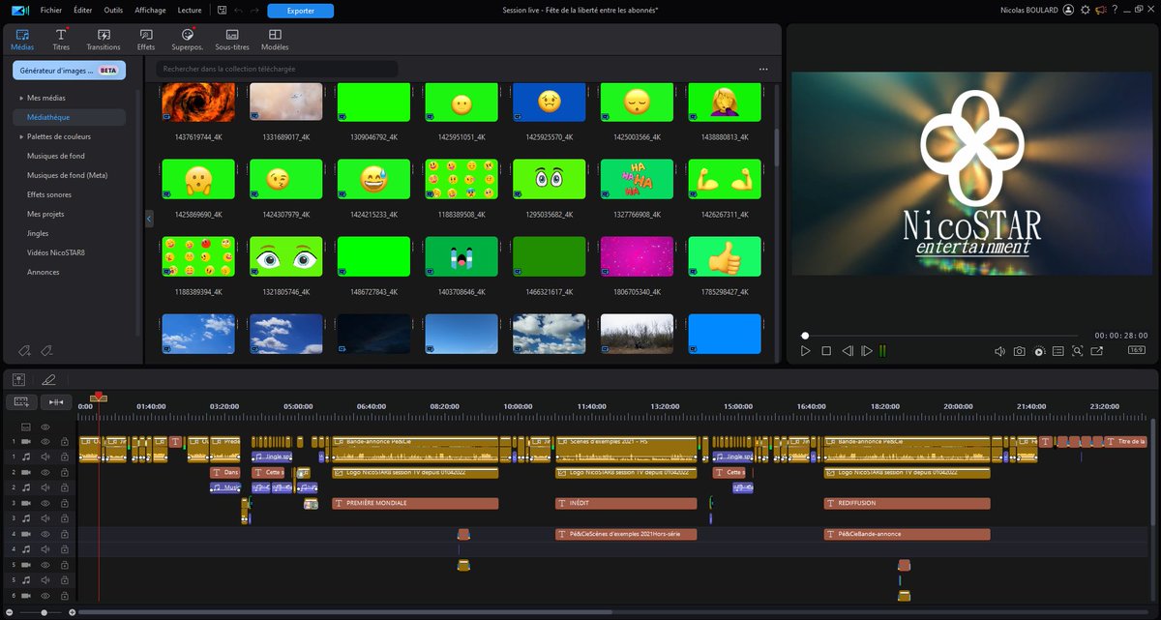Click the preview volume speaker icon
Screen dimensions: 1161x620
[1000, 351]
